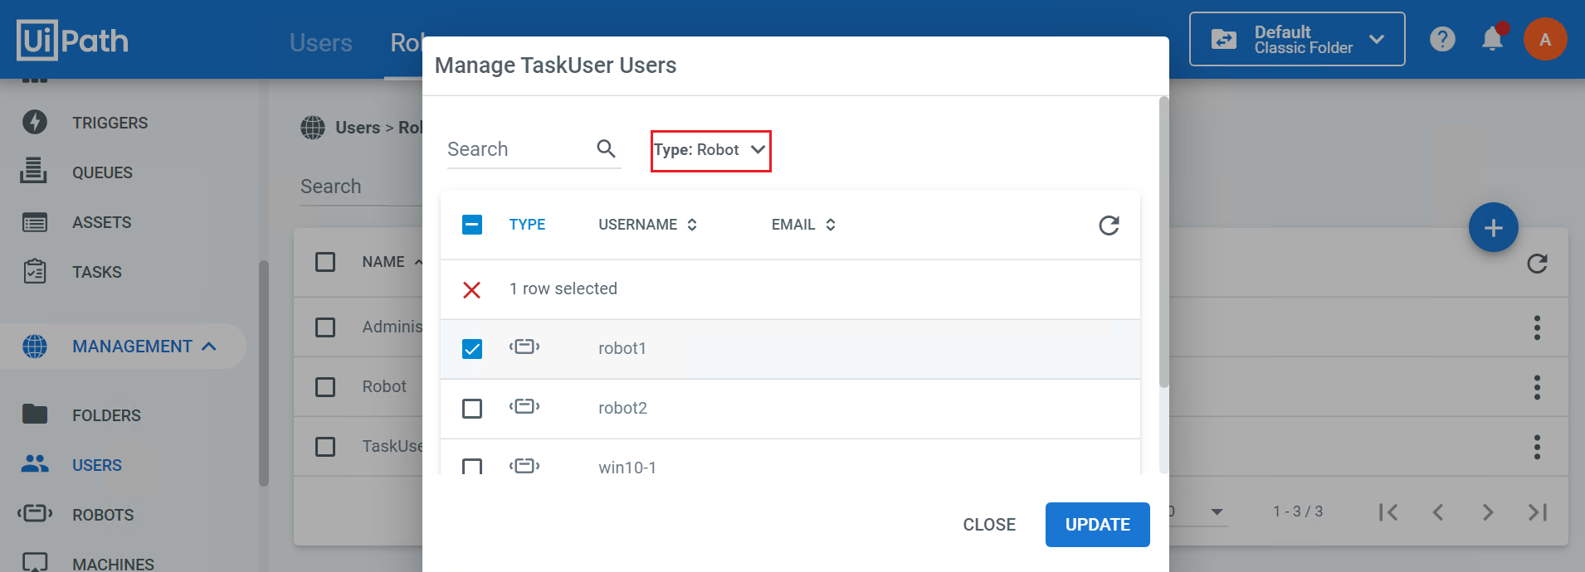Screen dimensions: 1585x572
Task: Click the dialog vertical scrollbar
Action: point(1163,242)
